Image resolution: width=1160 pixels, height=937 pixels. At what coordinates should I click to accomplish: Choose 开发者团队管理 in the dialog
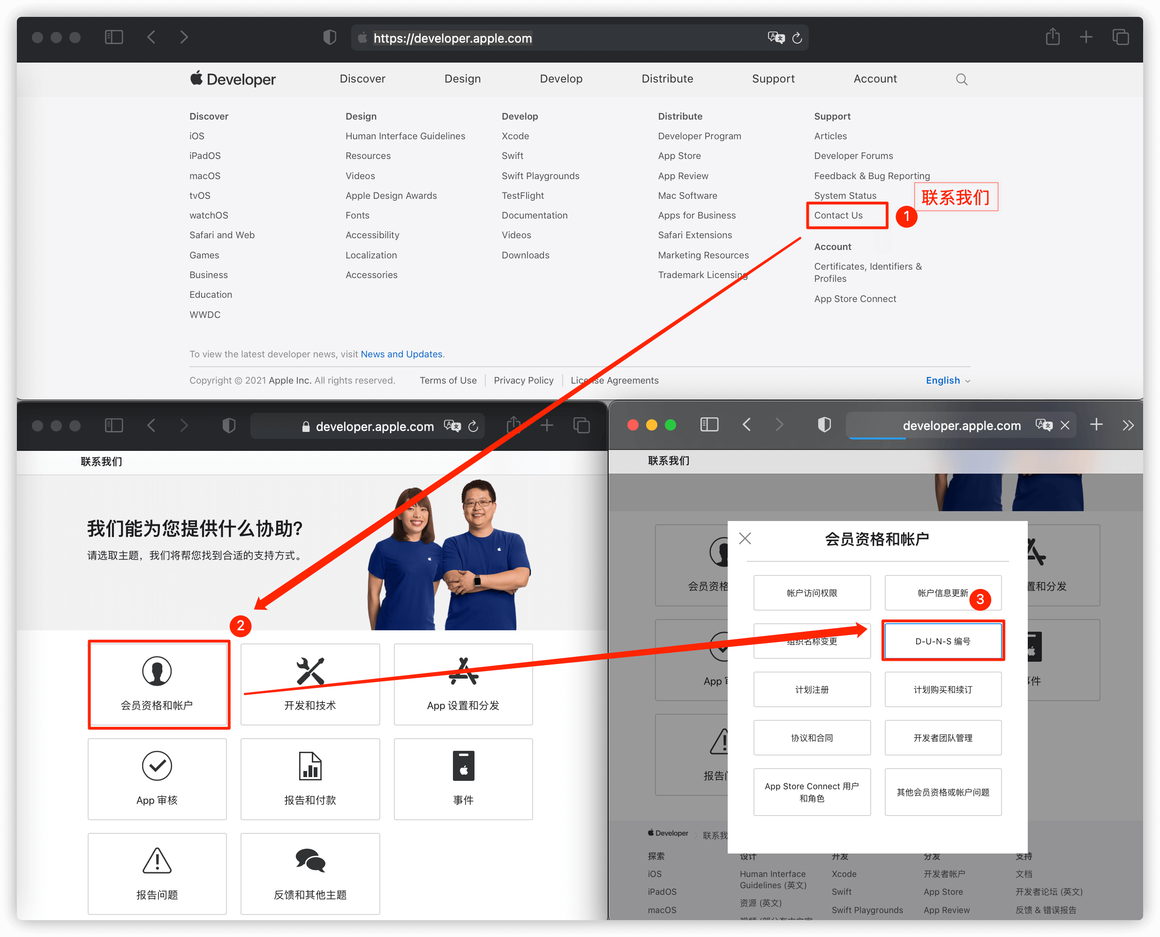(942, 738)
